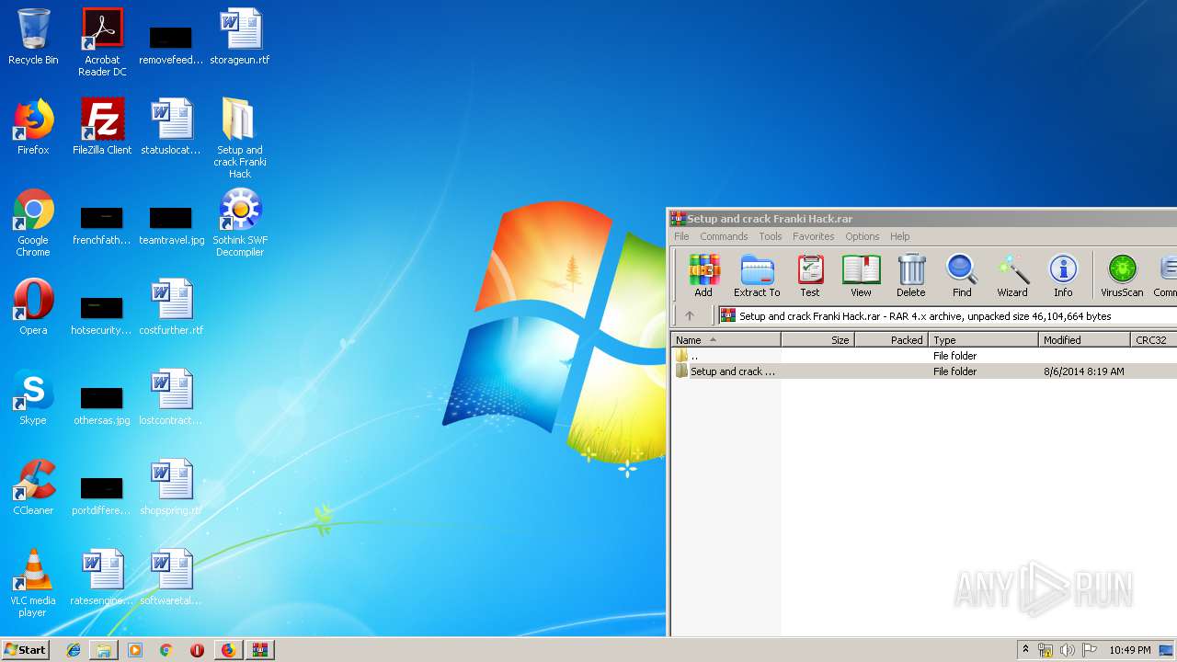This screenshot has width=1177, height=662.
Task: Select the FileZilla Client shortcut
Action: pyautogui.click(x=102, y=127)
